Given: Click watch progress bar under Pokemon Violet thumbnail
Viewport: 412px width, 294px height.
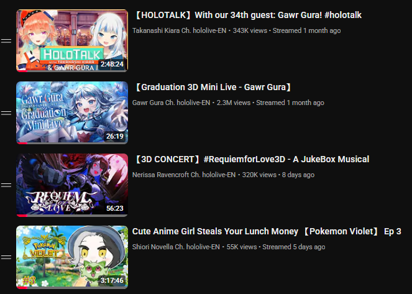Looking at the screenshot, I should [72, 287].
